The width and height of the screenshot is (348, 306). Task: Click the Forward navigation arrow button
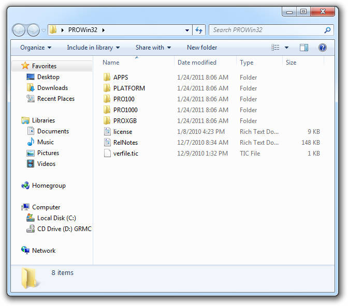(x=33, y=30)
